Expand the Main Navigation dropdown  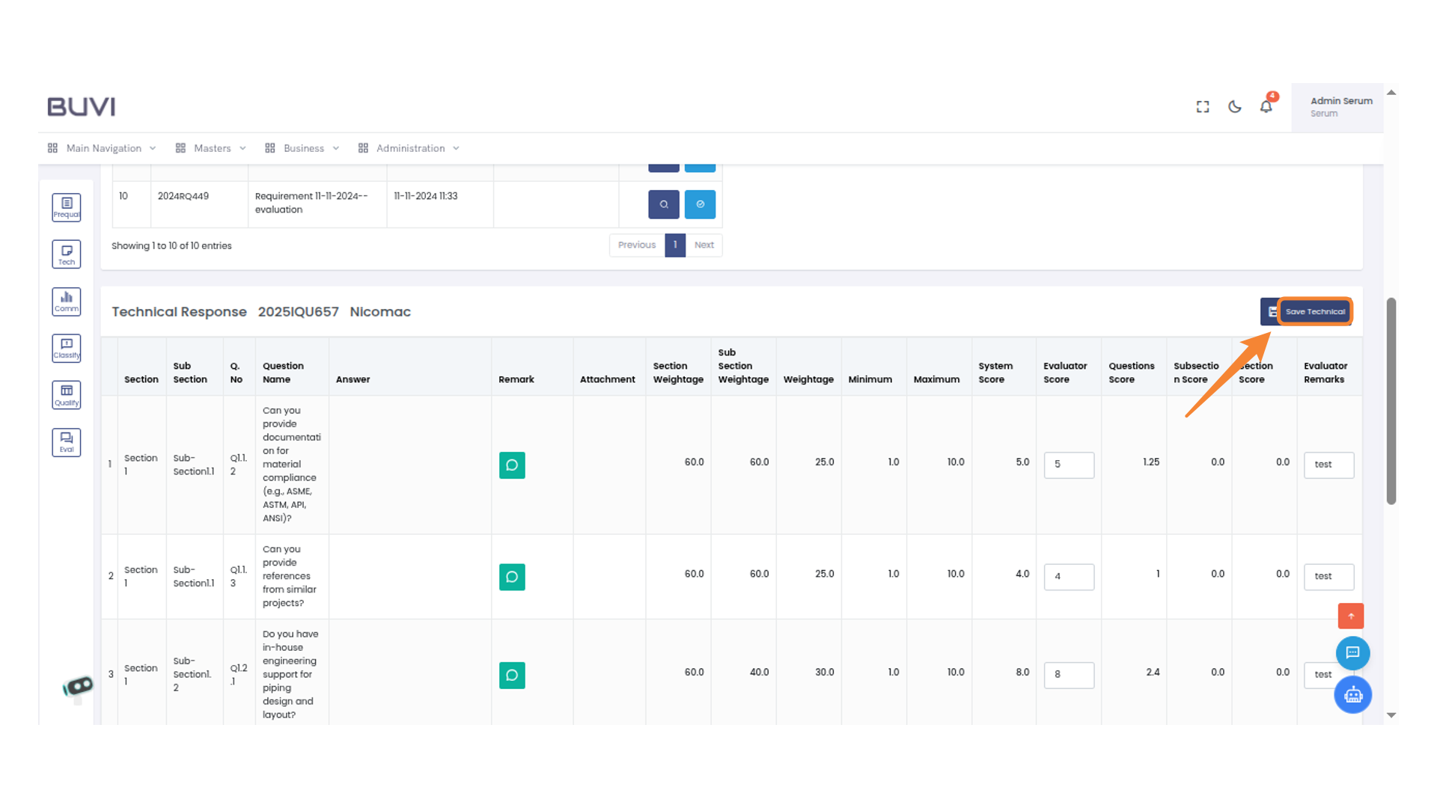coord(103,148)
